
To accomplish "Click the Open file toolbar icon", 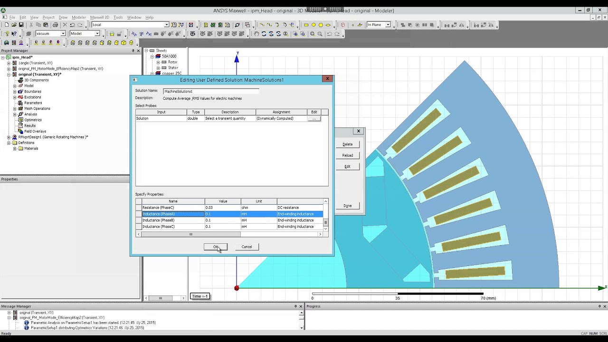I will [x=14, y=25].
